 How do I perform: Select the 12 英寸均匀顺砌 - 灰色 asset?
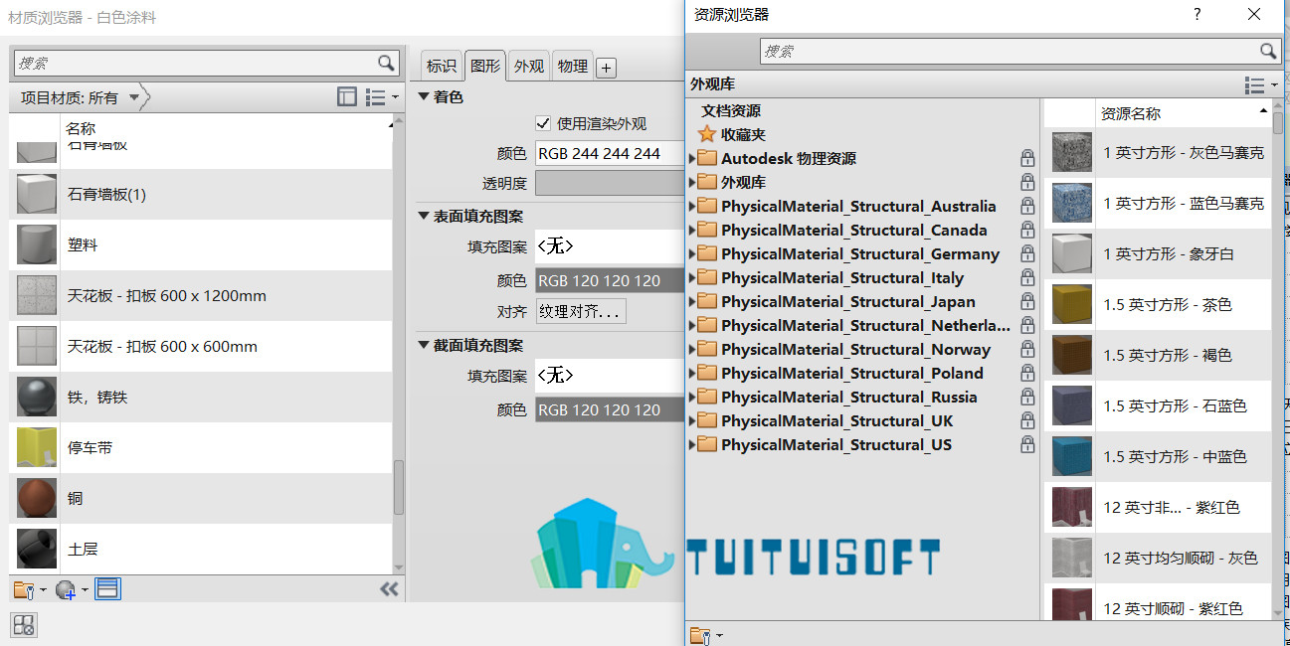tap(1159, 558)
